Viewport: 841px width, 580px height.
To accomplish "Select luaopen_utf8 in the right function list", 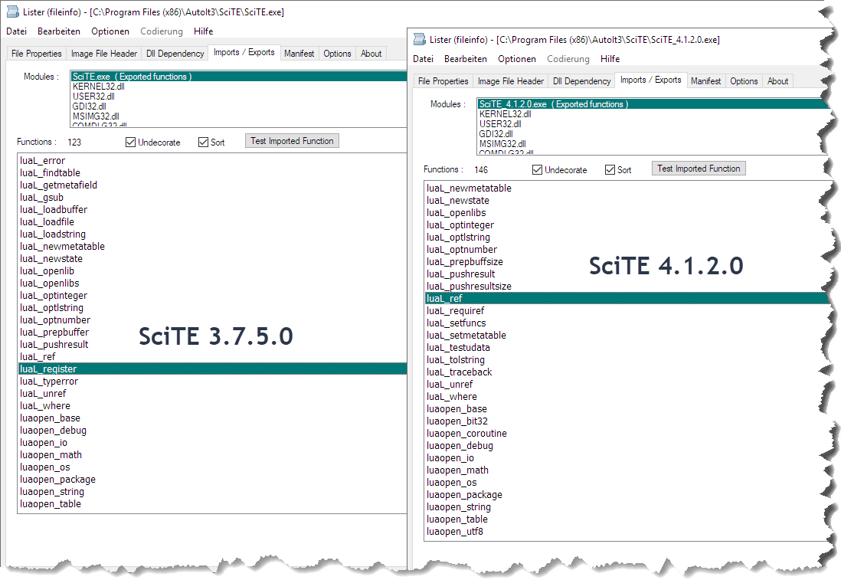I will [455, 532].
